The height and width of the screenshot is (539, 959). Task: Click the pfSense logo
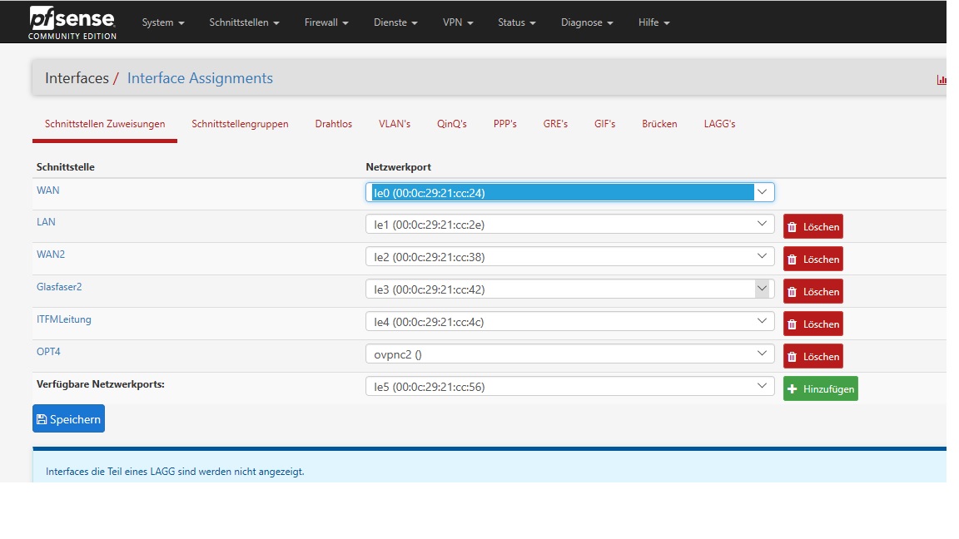72,22
